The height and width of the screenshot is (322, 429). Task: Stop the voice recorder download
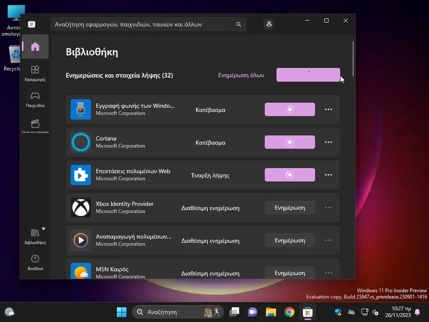pos(290,109)
